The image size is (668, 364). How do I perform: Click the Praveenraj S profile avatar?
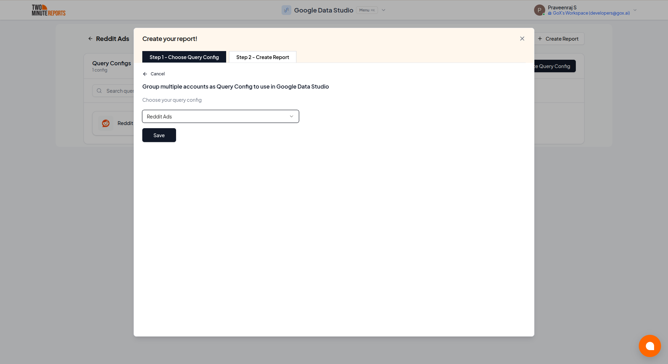point(539,10)
